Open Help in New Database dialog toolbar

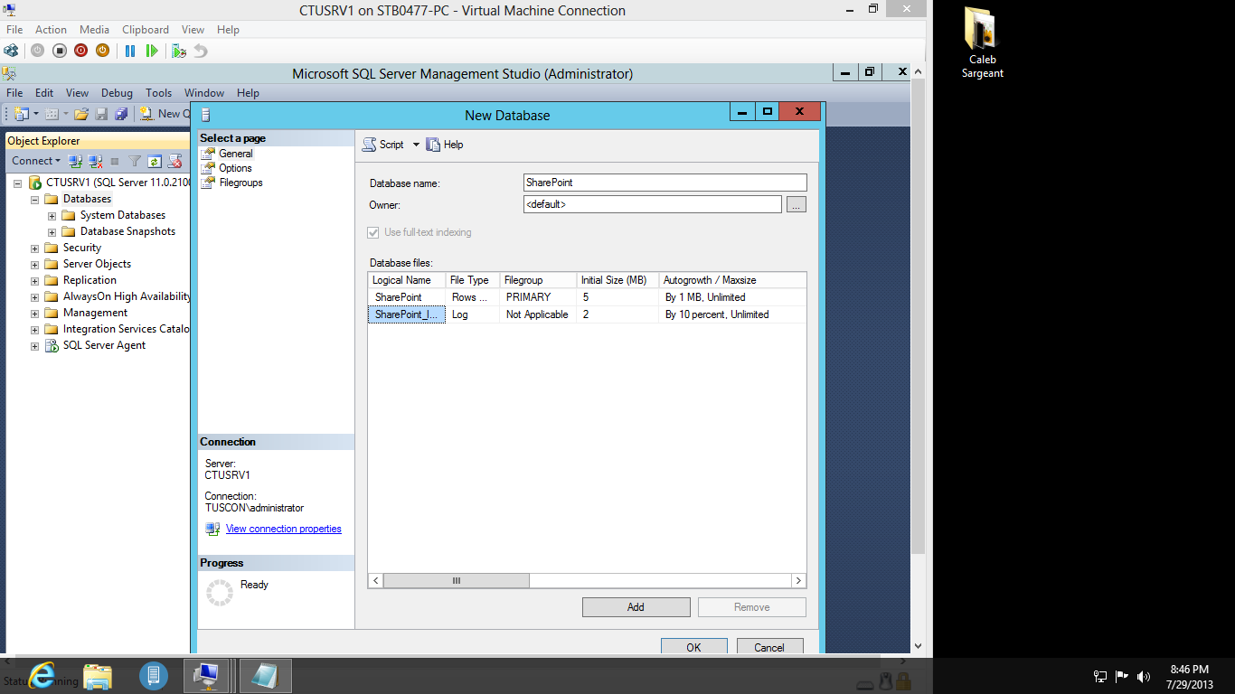445,145
